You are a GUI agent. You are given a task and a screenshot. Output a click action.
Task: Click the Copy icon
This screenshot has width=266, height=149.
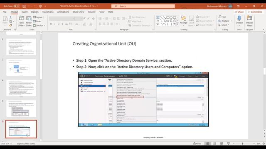(10, 21)
